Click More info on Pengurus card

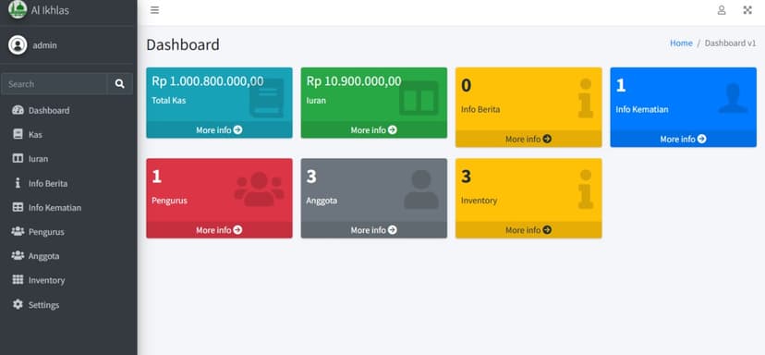pyautogui.click(x=219, y=230)
